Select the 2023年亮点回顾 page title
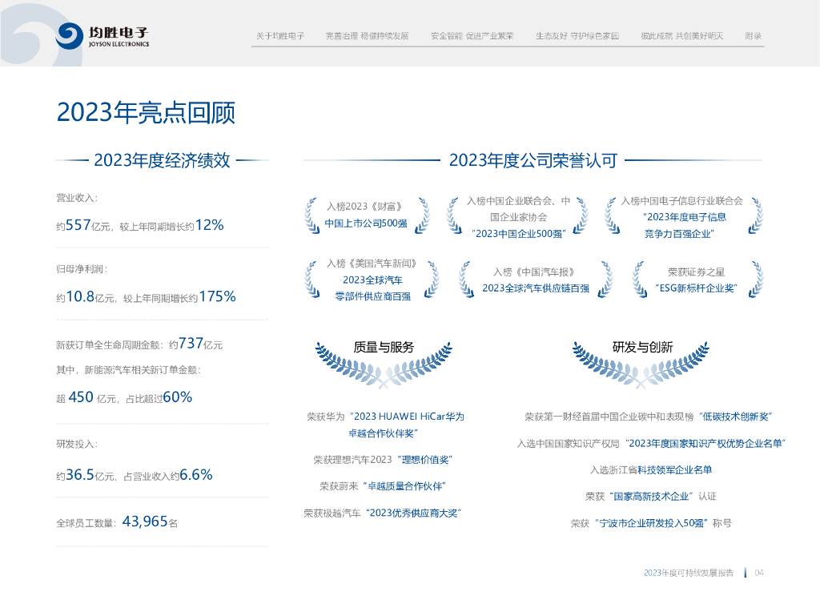The width and height of the screenshot is (820, 604). tap(146, 113)
